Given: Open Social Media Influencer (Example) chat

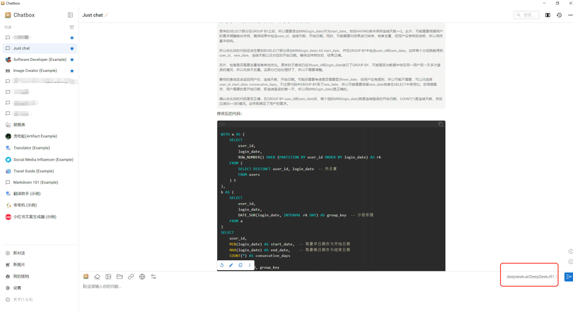Looking at the screenshot, I should [40, 159].
